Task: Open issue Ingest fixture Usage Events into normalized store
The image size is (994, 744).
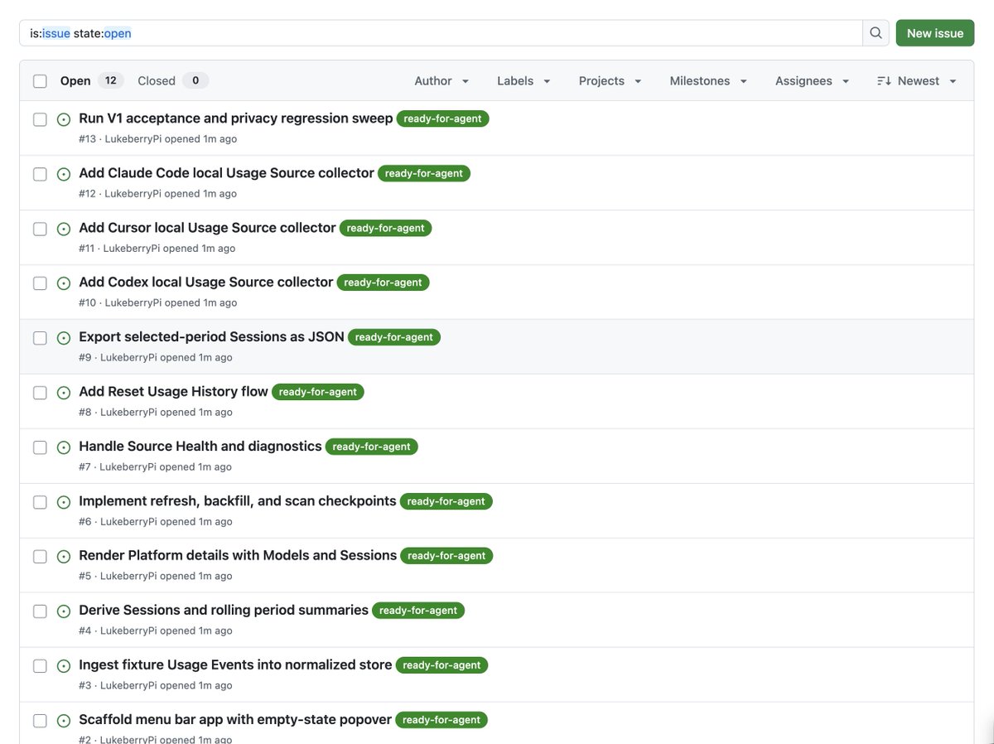Action: click(x=236, y=665)
